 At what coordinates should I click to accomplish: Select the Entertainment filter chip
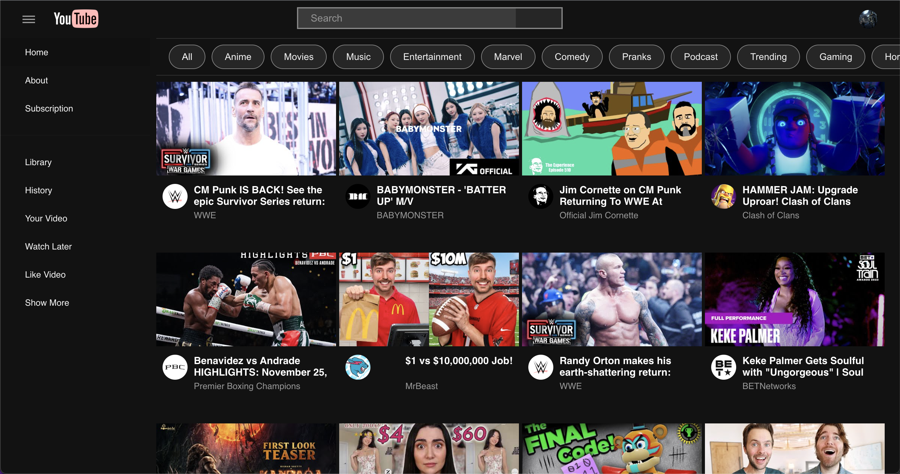coord(432,57)
